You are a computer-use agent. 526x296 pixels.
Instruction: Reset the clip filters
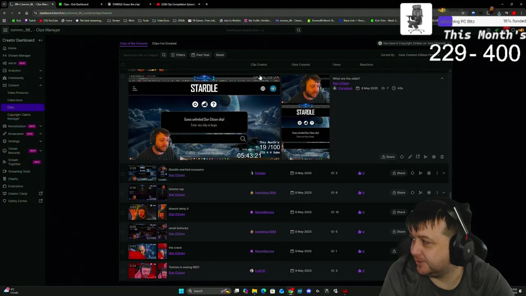[x=220, y=55]
